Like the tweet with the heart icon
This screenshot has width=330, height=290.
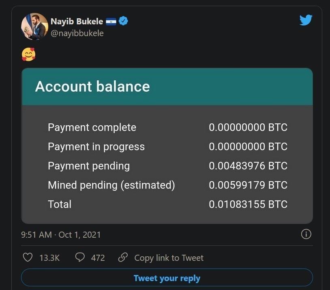click(28, 258)
